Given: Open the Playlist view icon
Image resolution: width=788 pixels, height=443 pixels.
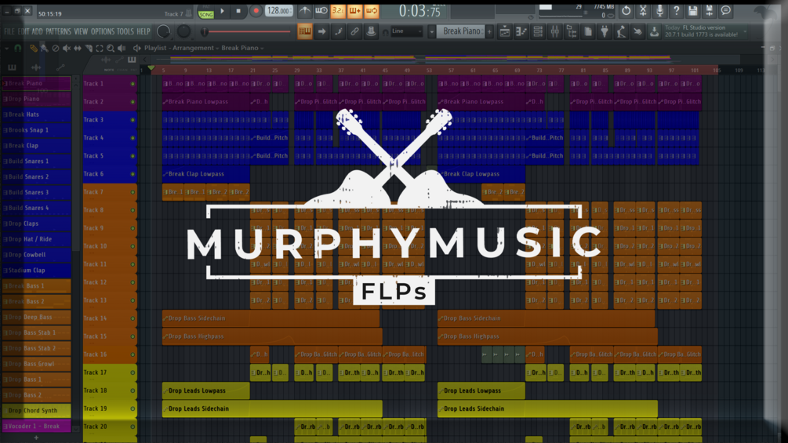Looking at the screenshot, I should click(x=505, y=31).
